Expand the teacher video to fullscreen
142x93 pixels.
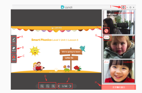click(x=106, y=31)
